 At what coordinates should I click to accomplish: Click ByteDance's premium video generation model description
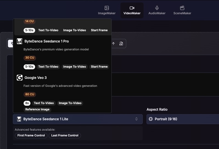pos(56,50)
